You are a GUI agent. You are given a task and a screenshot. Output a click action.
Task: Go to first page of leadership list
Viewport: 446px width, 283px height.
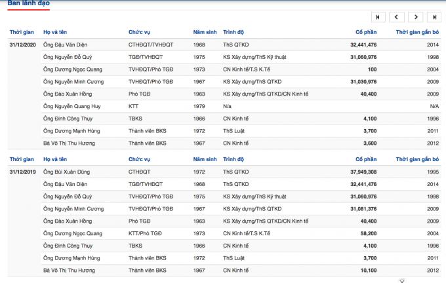pyautogui.click(x=378, y=17)
